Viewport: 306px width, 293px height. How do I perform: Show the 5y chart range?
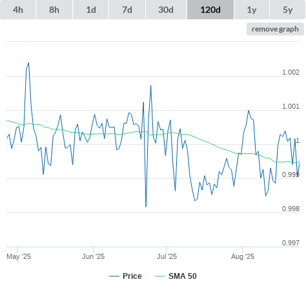288,10
